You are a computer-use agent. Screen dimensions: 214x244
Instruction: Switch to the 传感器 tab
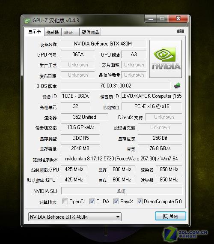coord(53,32)
